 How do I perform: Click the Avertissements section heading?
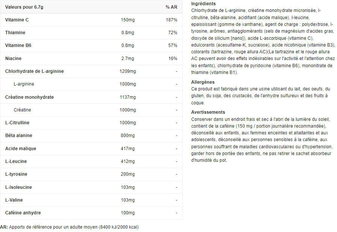(x=208, y=112)
